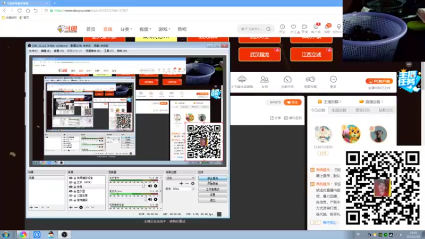Open source properties gear in OBS sources
This screenshot has height=239, width=425.
coord(81,207)
